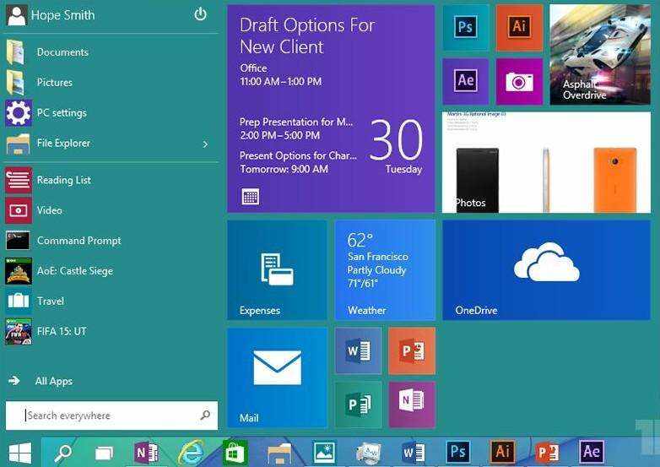This screenshot has height=467, width=660.
Task: Launch Word from Start tile
Action: tap(358, 350)
